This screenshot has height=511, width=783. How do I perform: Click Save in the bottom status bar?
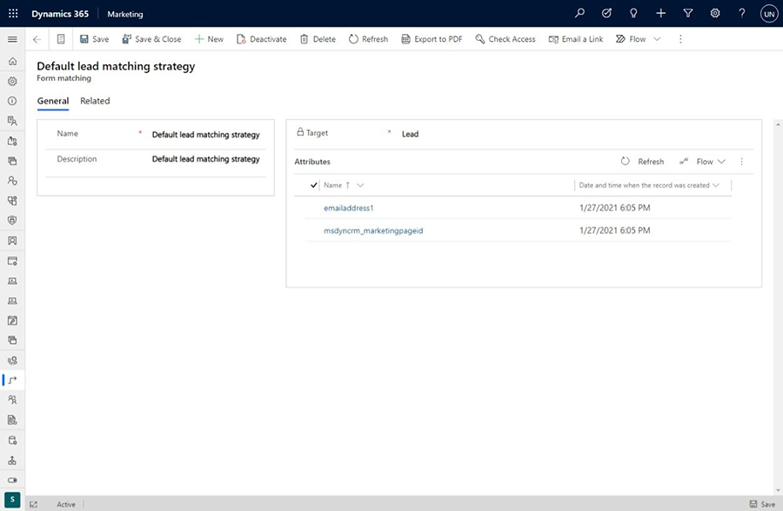point(762,505)
